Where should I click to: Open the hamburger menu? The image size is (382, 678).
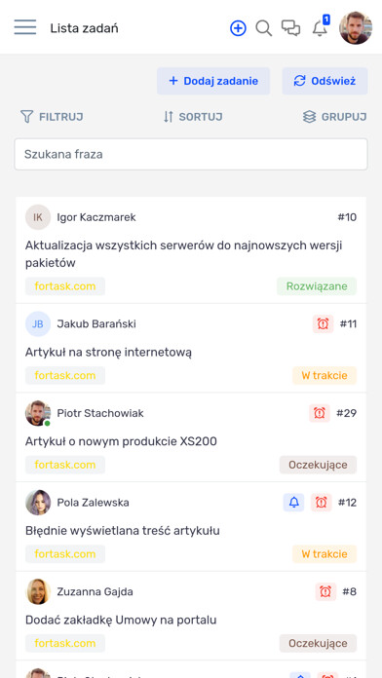[x=25, y=27]
